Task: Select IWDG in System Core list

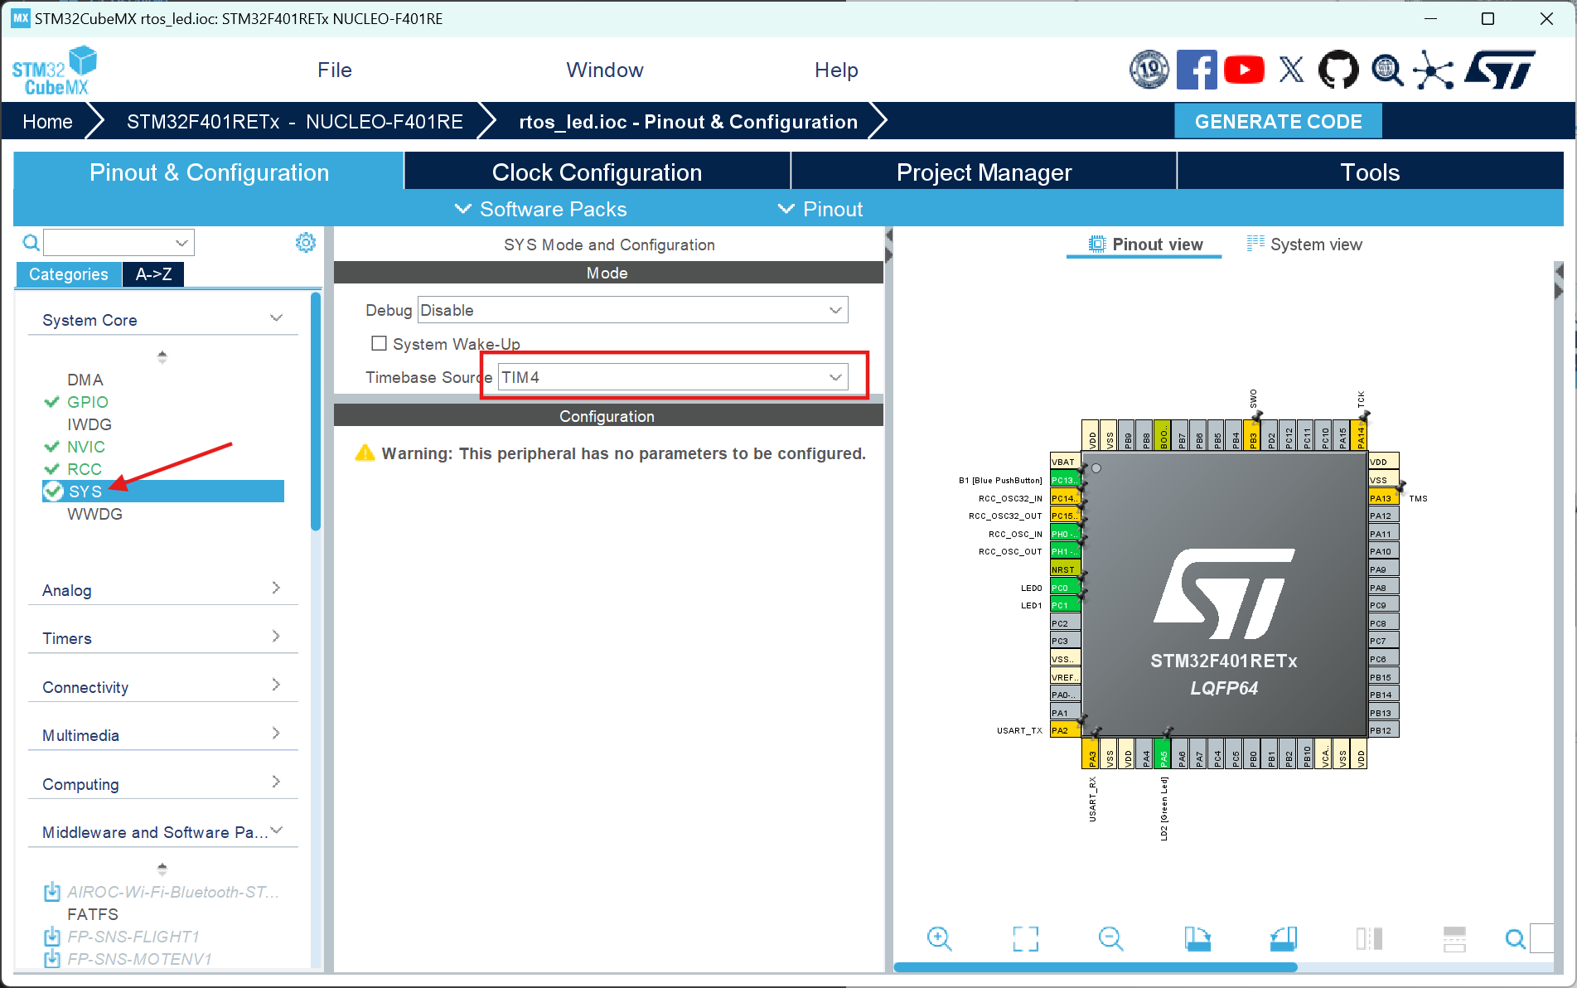Action: (89, 424)
